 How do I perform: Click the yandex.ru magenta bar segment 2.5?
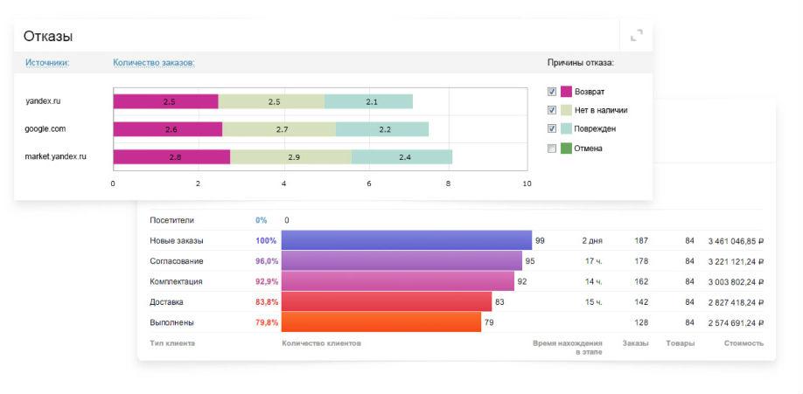[x=165, y=101]
